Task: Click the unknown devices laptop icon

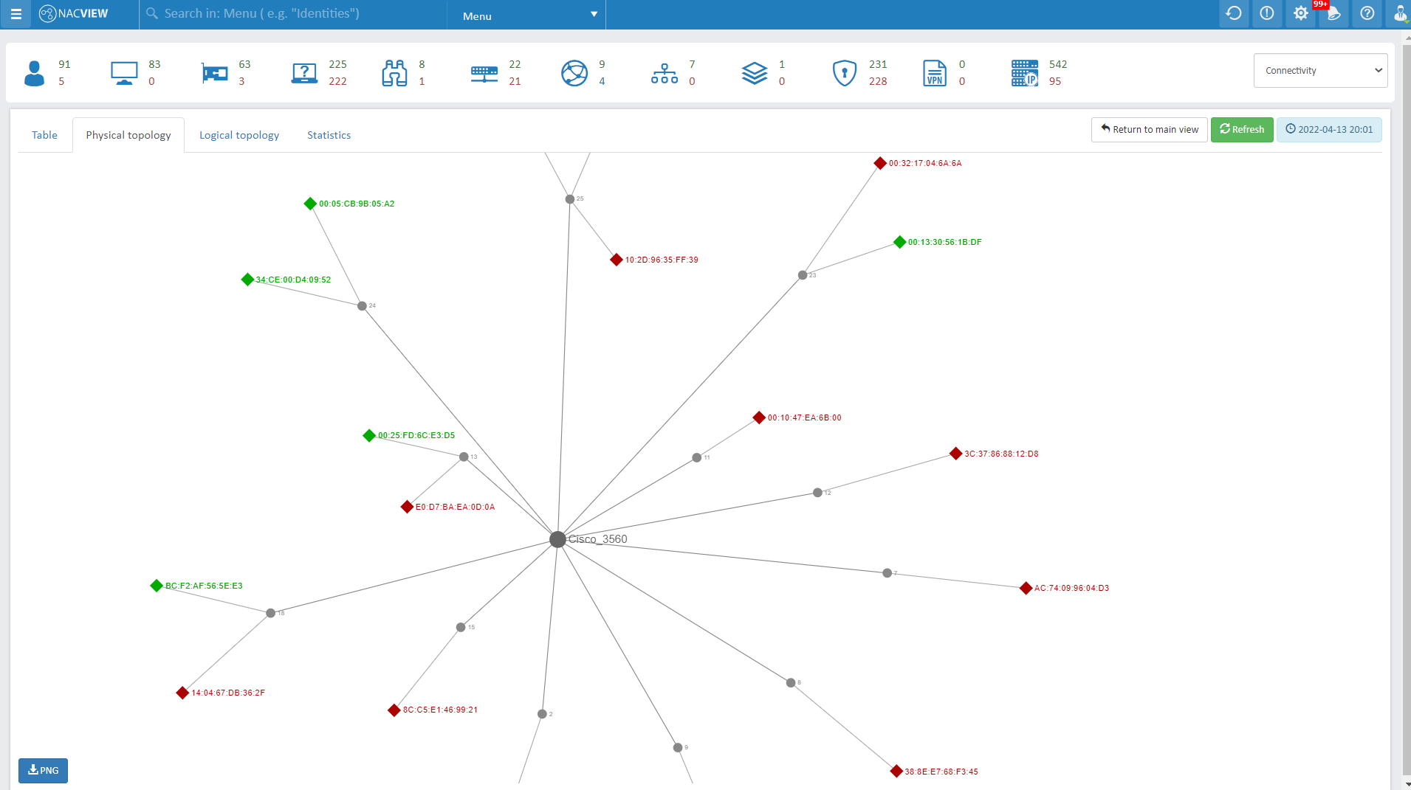Action: [x=304, y=73]
